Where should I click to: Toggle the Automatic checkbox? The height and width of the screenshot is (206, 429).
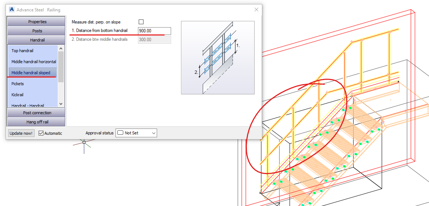(x=41, y=133)
